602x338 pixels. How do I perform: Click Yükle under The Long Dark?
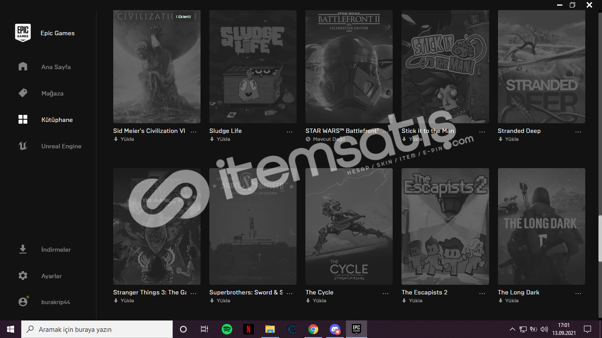pos(508,301)
